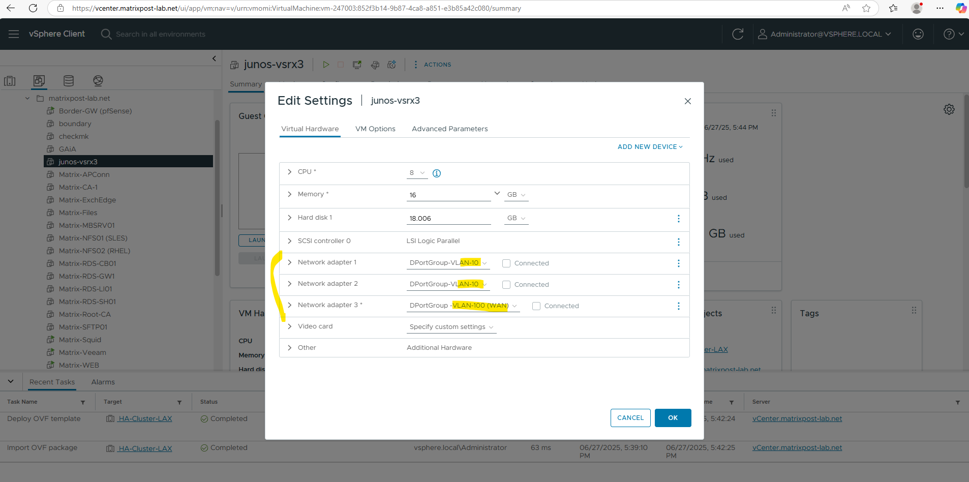The width and height of the screenshot is (969, 482).
Task: Open SCSI controller 0 options menu
Action: pos(678,242)
